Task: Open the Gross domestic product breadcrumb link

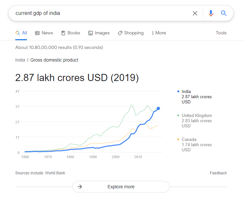Action: (54, 60)
